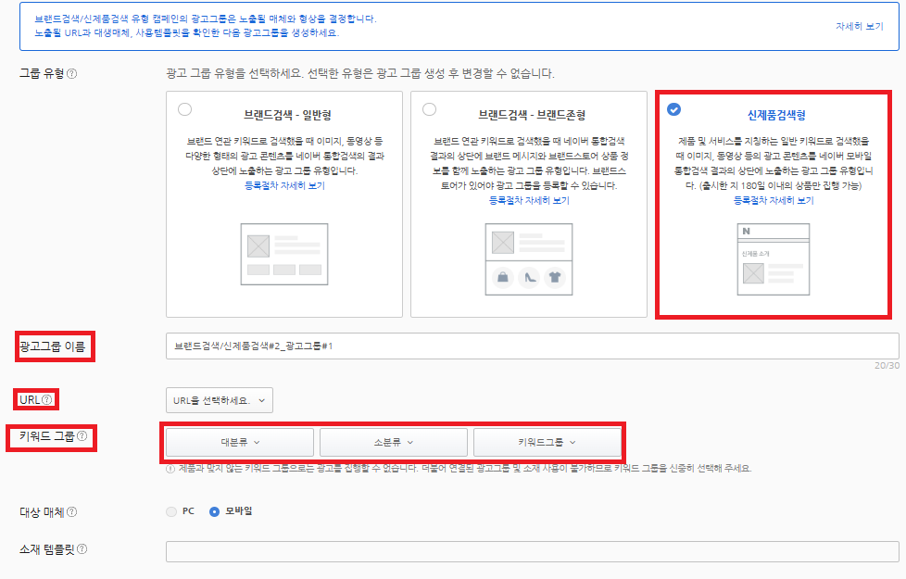Image resolution: width=906 pixels, height=579 pixels.
Task: Click the checked 신제품검색형 radio button
Action: [673, 109]
